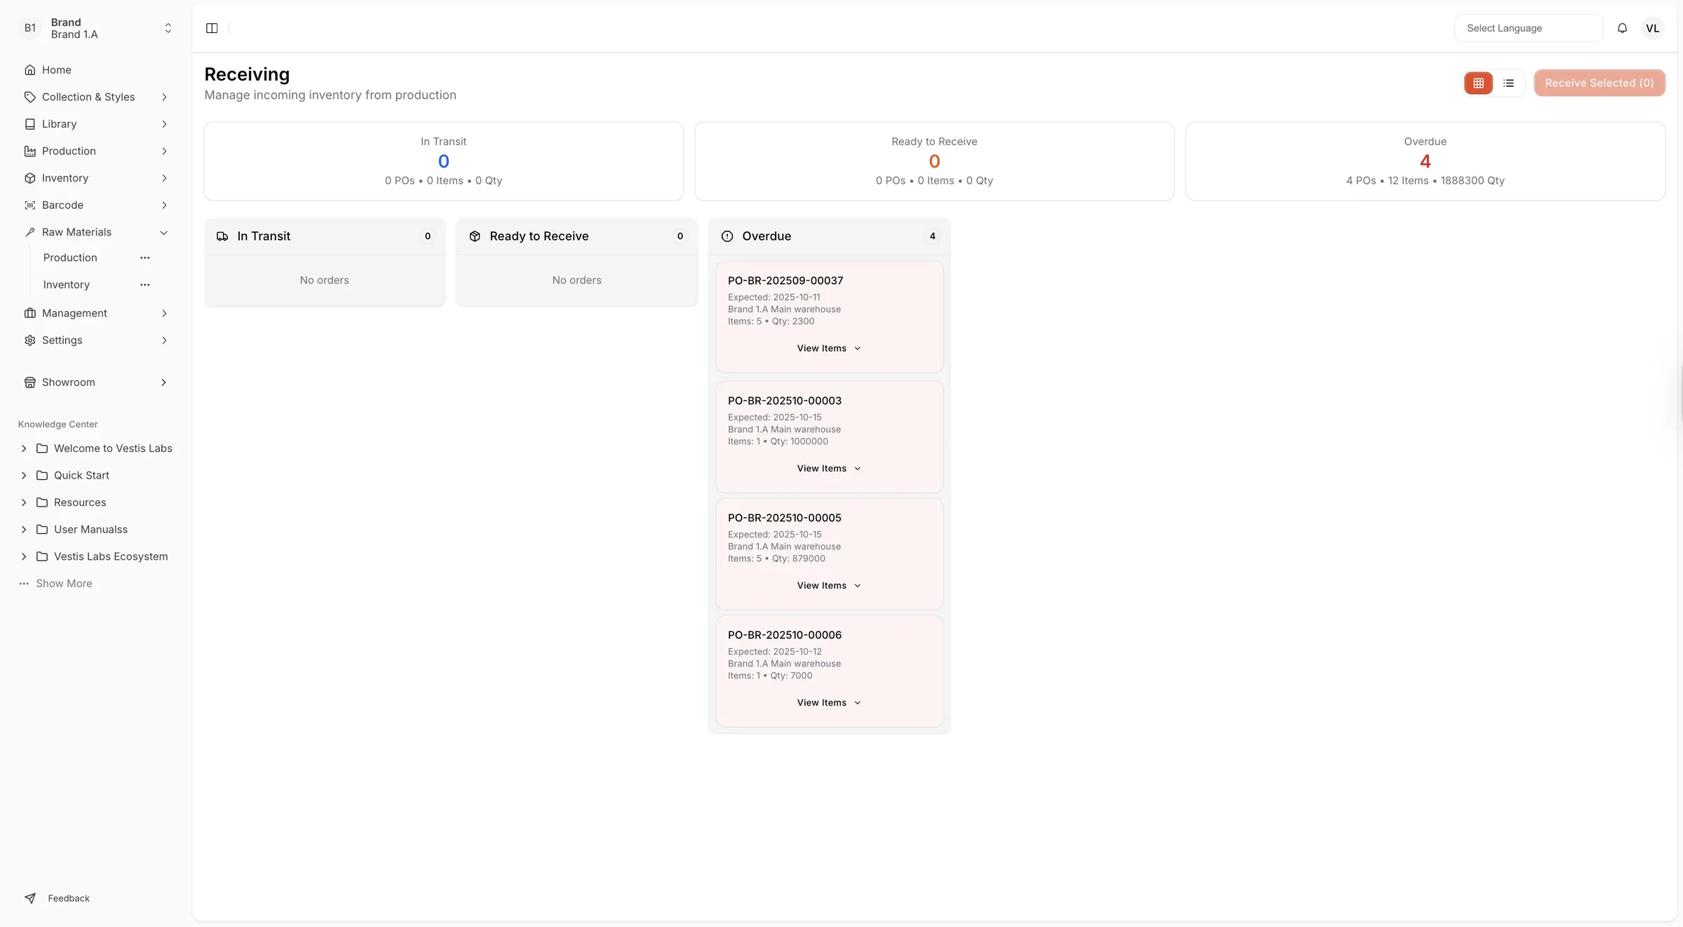Click Receive Selected (0) button
Screen dimensions: 1683x927
pyautogui.click(x=1599, y=83)
